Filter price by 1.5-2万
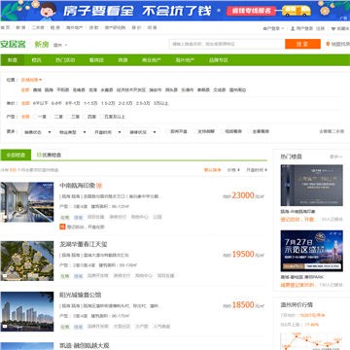 coord(108,103)
